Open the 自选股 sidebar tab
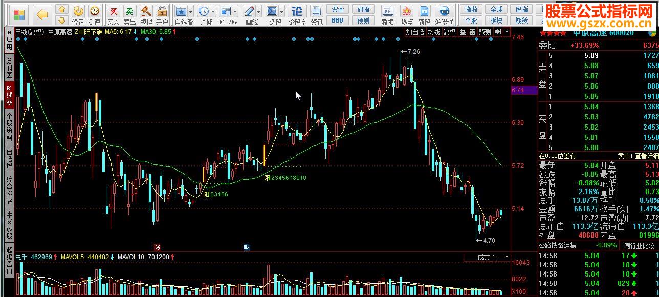This screenshot has height=297, width=659. (9, 158)
